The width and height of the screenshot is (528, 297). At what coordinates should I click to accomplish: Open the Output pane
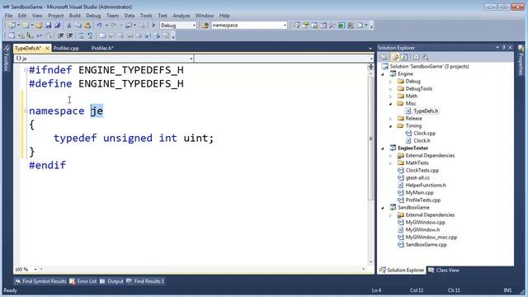112,281
